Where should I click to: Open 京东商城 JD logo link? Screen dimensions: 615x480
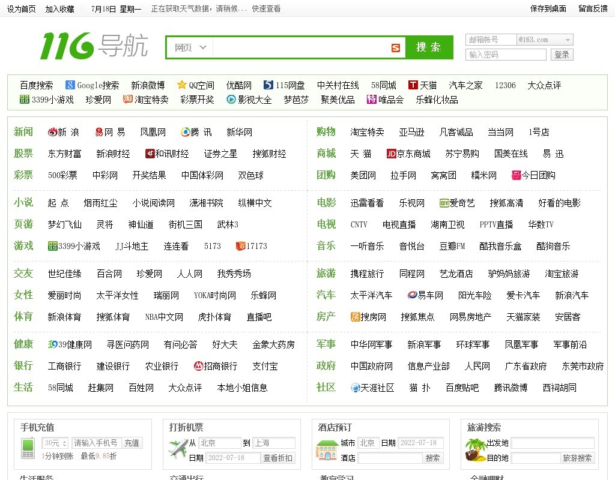pyautogui.click(x=408, y=154)
